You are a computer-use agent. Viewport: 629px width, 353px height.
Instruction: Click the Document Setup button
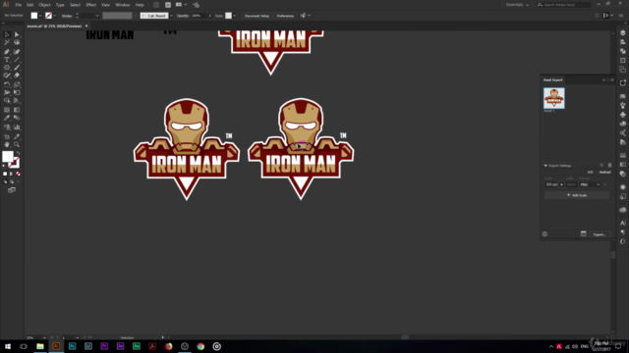tap(257, 16)
